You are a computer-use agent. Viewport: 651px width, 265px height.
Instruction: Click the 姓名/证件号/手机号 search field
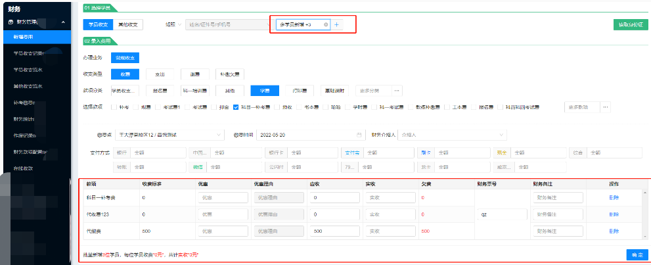(227, 24)
